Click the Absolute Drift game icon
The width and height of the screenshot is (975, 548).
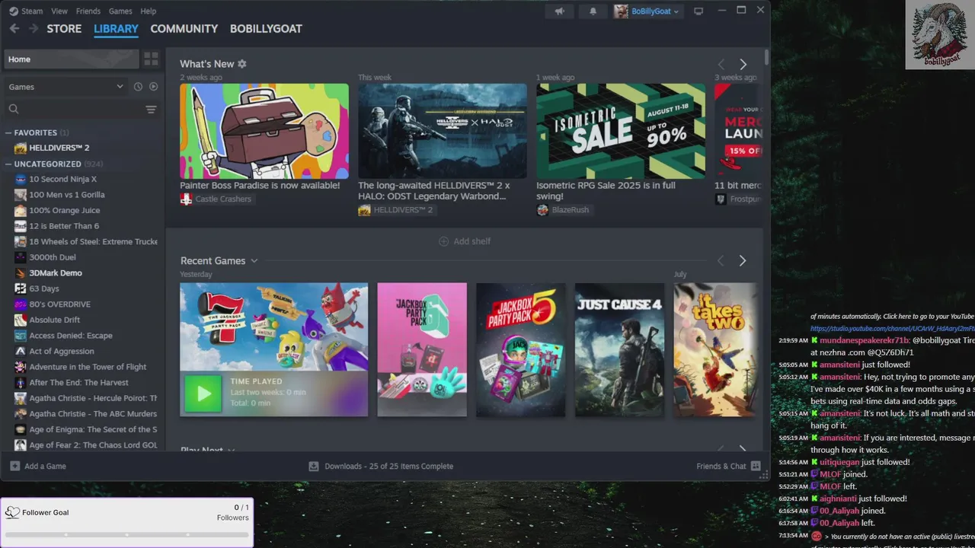pyautogui.click(x=21, y=320)
